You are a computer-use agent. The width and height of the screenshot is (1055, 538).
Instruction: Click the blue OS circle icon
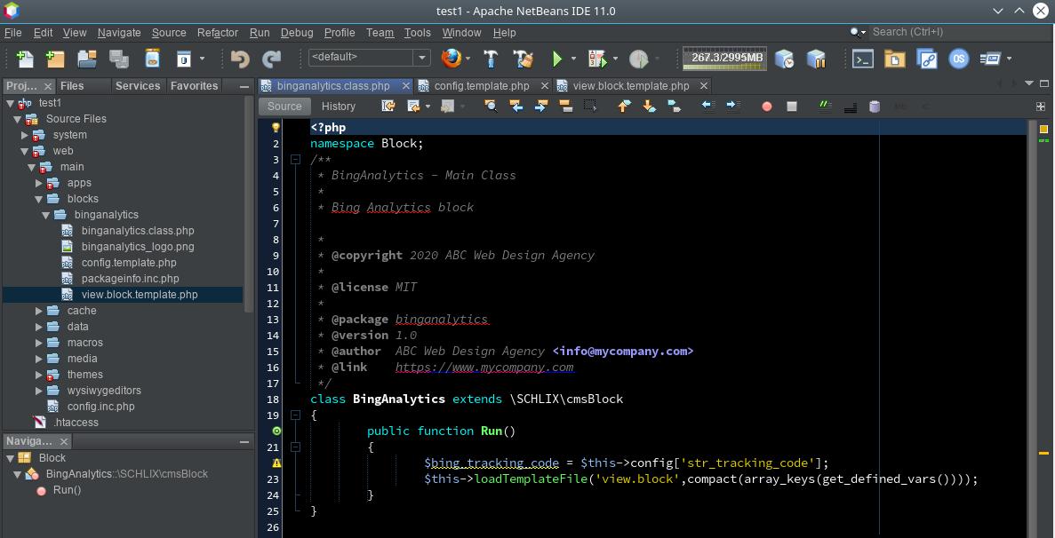(959, 59)
